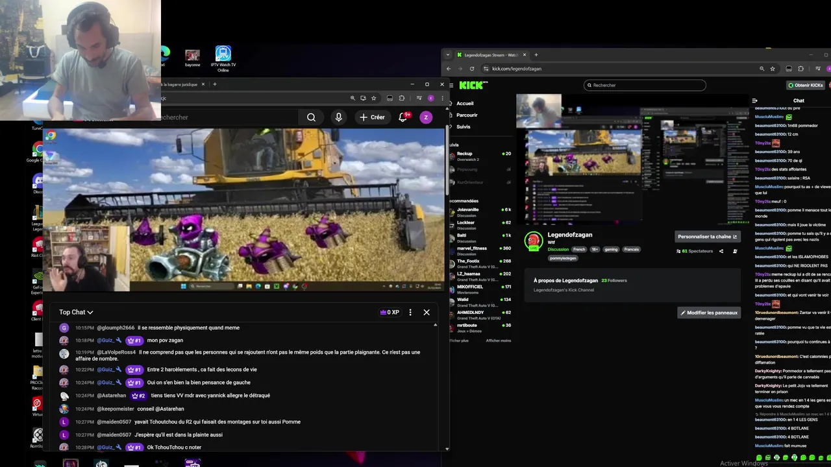Image resolution: width=831 pixels, height=467 pixels.
Task: Click the Kick stream video player
Action: pyautogui.click(x=633, y=160)
